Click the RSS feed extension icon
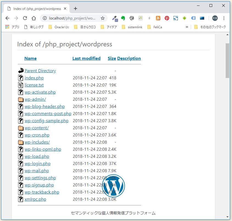Viewport: 232px width, 221px height. (158, 18)
